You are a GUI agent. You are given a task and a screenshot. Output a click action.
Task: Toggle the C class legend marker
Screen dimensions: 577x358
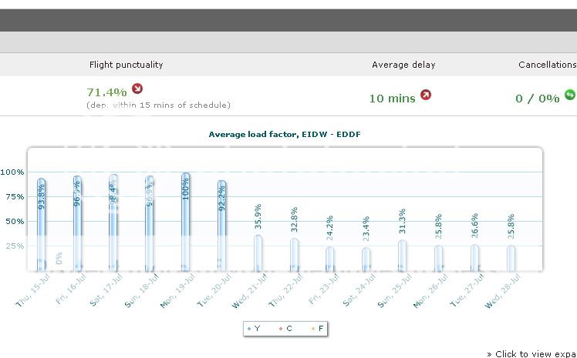284,328
